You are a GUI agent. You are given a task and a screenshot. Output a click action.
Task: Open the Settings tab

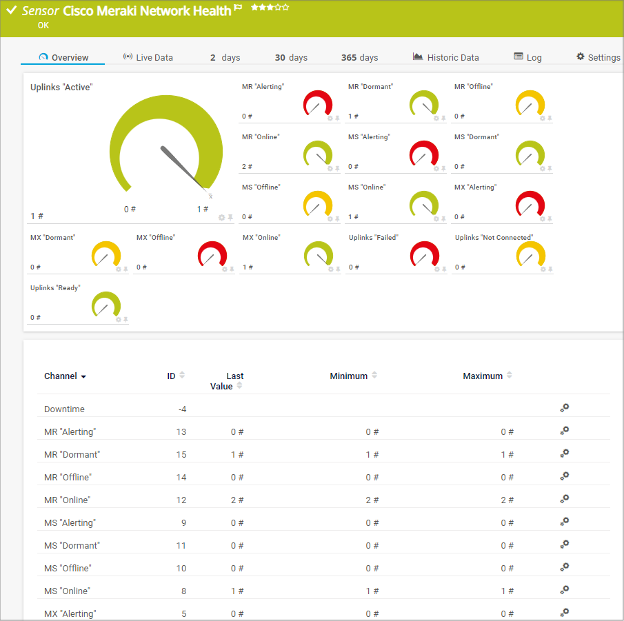coord(598,57)
